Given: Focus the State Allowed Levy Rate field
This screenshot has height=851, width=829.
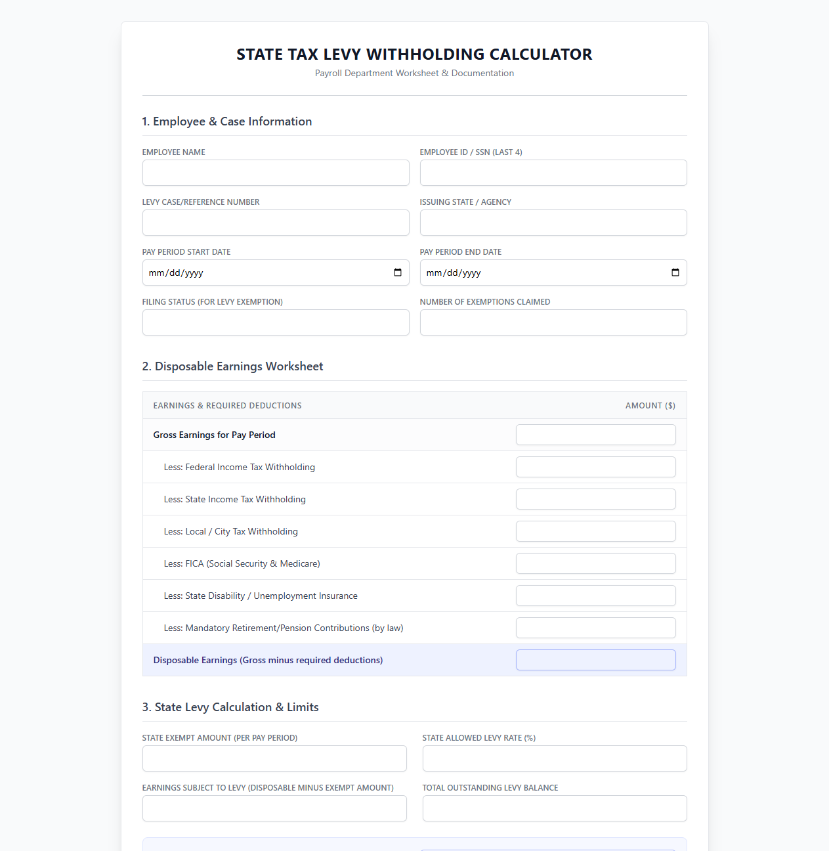Looking at the screenshot, I should pyautogui.click(x=555, y=758).
